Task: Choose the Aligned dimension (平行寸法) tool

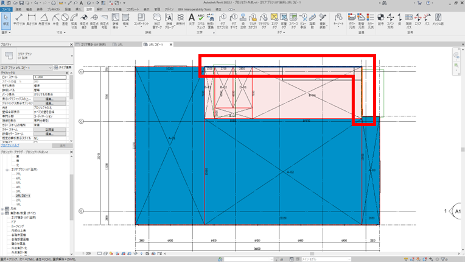Action: (x=19, y=19)
